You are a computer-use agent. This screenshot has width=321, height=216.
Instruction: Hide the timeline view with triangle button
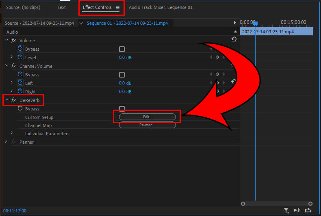[x=235, y=23]
